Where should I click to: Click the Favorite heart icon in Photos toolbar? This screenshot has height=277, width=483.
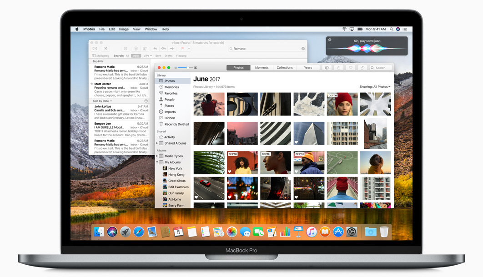350,68
